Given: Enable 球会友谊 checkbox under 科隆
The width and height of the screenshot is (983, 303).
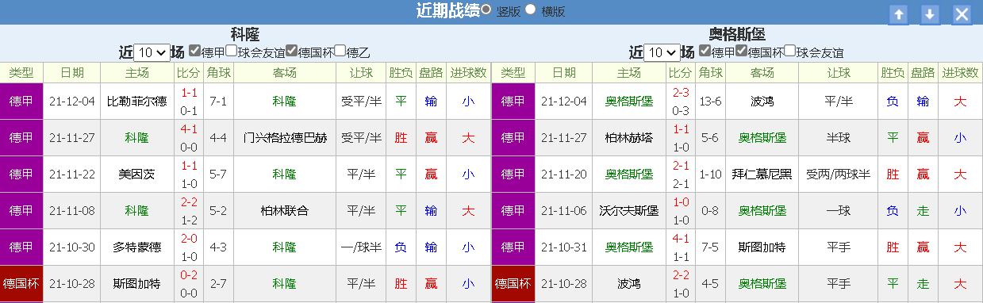Looking at the screenshot, I should pos(232,51).
